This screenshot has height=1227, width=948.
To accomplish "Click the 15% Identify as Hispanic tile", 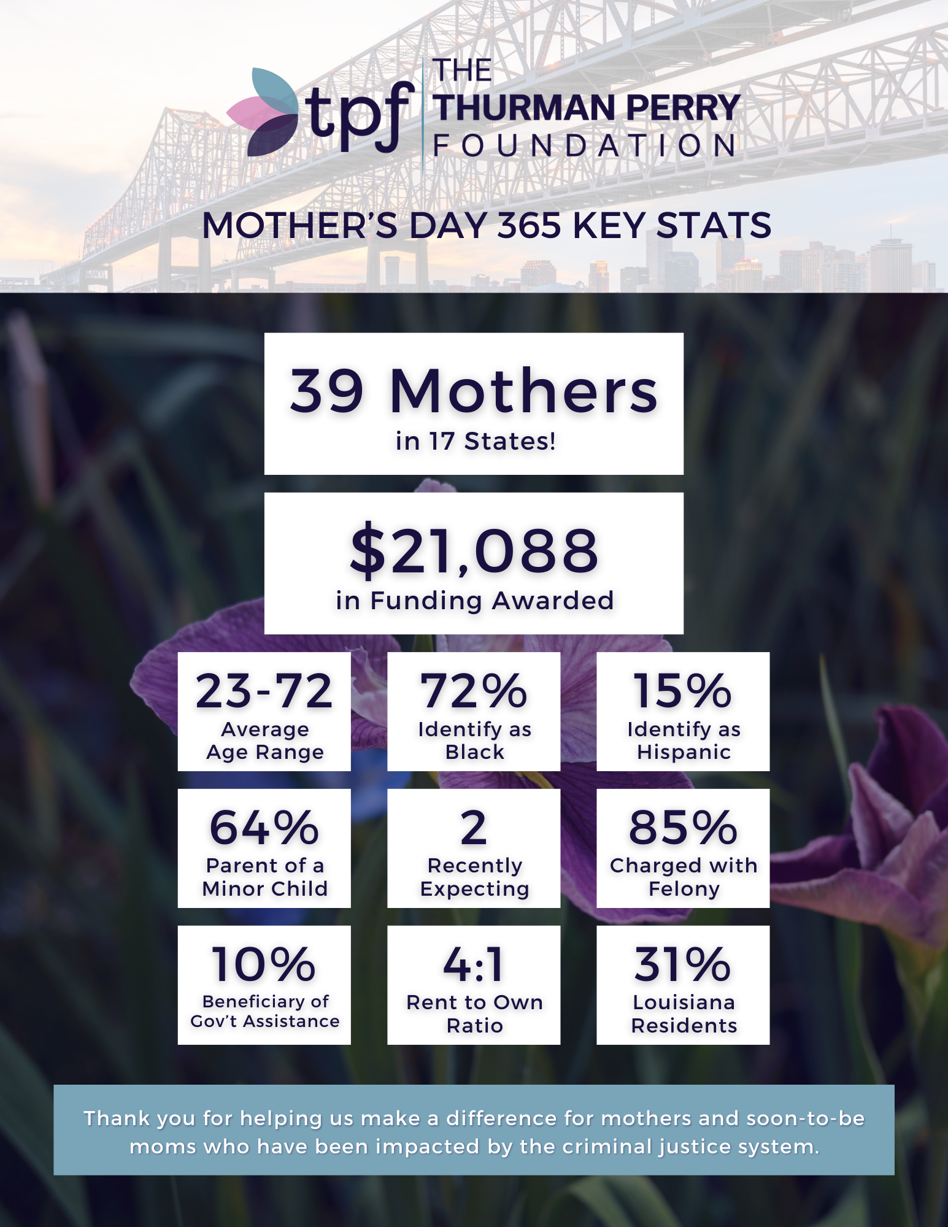I will point(683,712).
